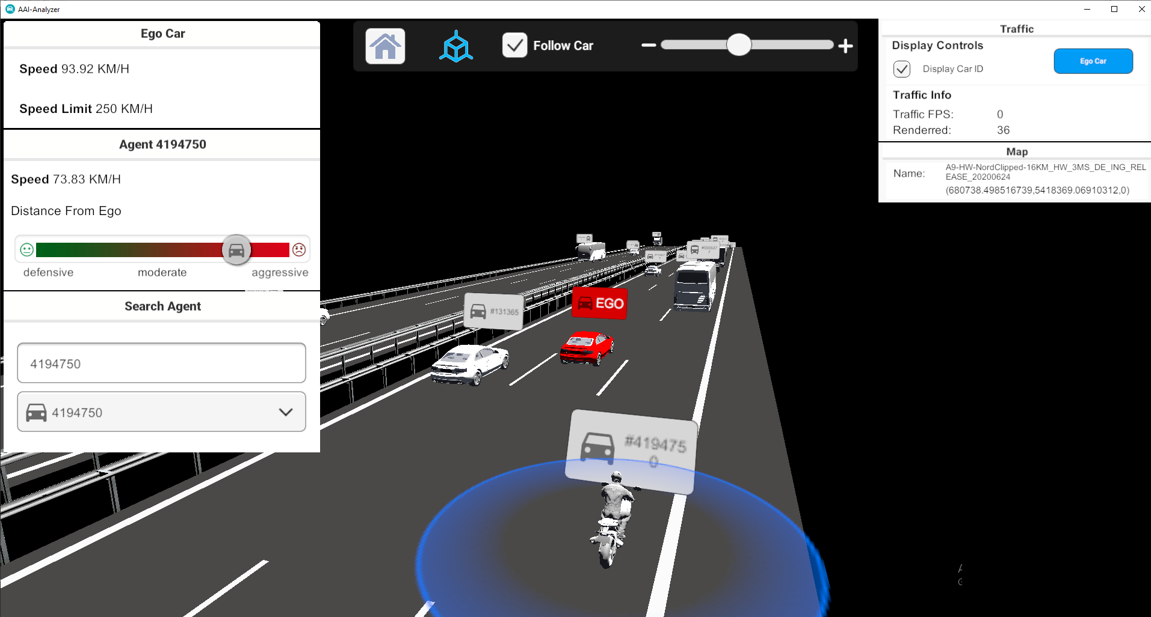Click the zoom out minus icon

tap(649, 45)
